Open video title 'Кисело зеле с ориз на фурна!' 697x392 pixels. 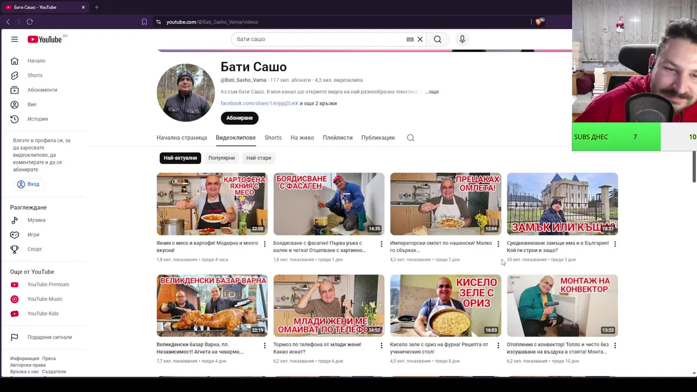pos(439,348)
